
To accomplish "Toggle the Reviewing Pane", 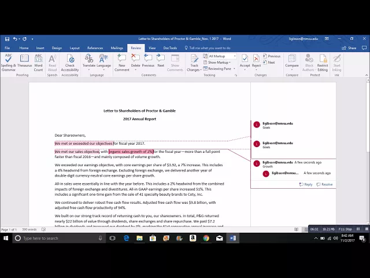I will [217, 68].
